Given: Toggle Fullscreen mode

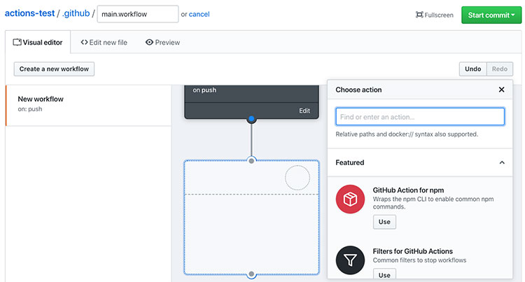Looking at the screenshot, I should [434, 15].
